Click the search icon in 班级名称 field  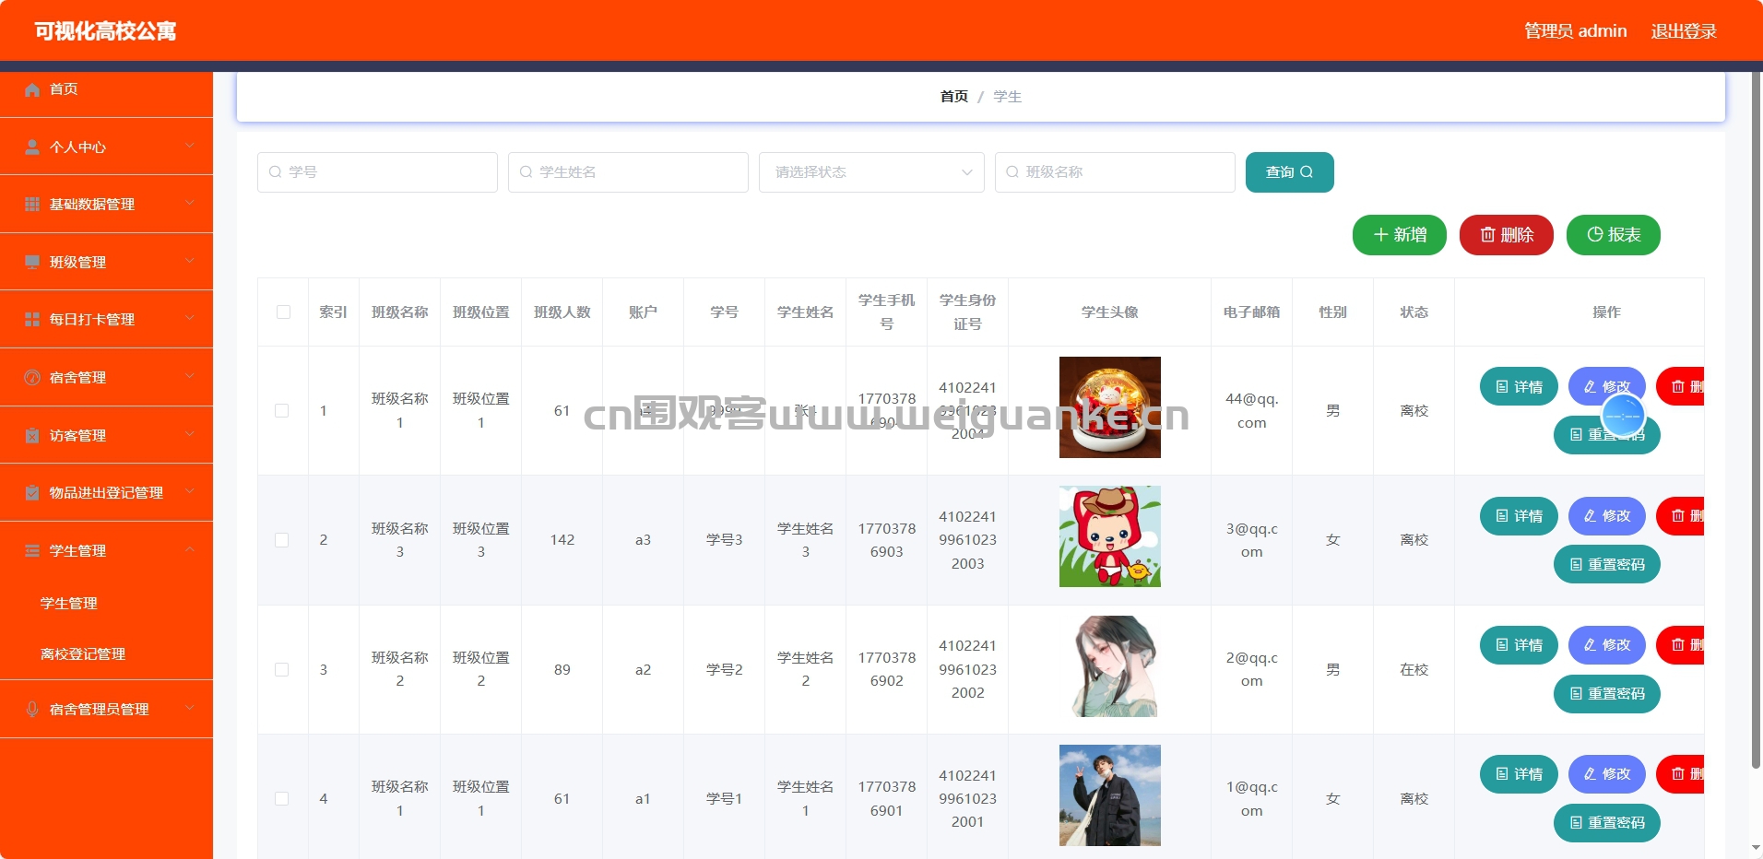1013,172
